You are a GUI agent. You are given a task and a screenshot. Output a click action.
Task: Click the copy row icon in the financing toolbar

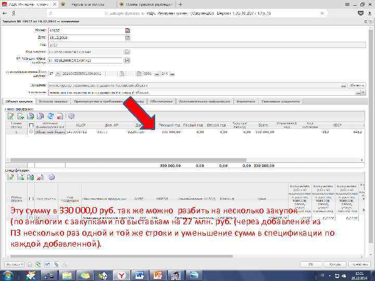pos(31,116)
